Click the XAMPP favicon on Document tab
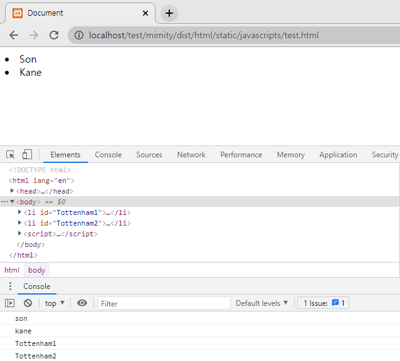400x361 pixels. (18, 13)
